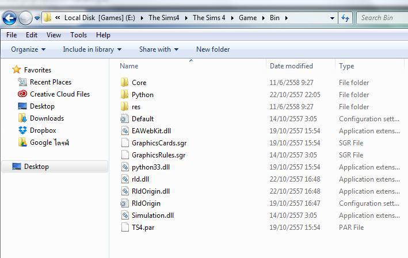The image size is (408, 258).
Task: Select the Simulation.dll file icon
Action: (x=125, y=215)
